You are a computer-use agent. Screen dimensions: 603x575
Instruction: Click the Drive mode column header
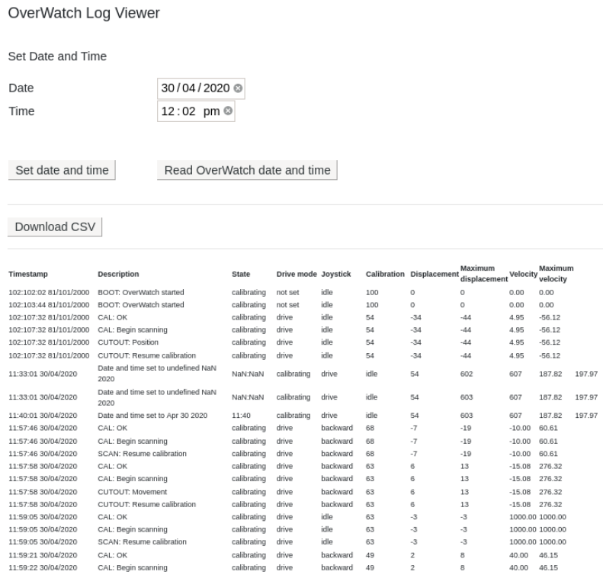[297, 274]
